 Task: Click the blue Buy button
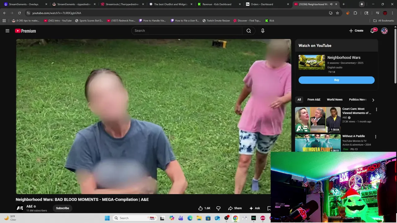coord(337,80)
